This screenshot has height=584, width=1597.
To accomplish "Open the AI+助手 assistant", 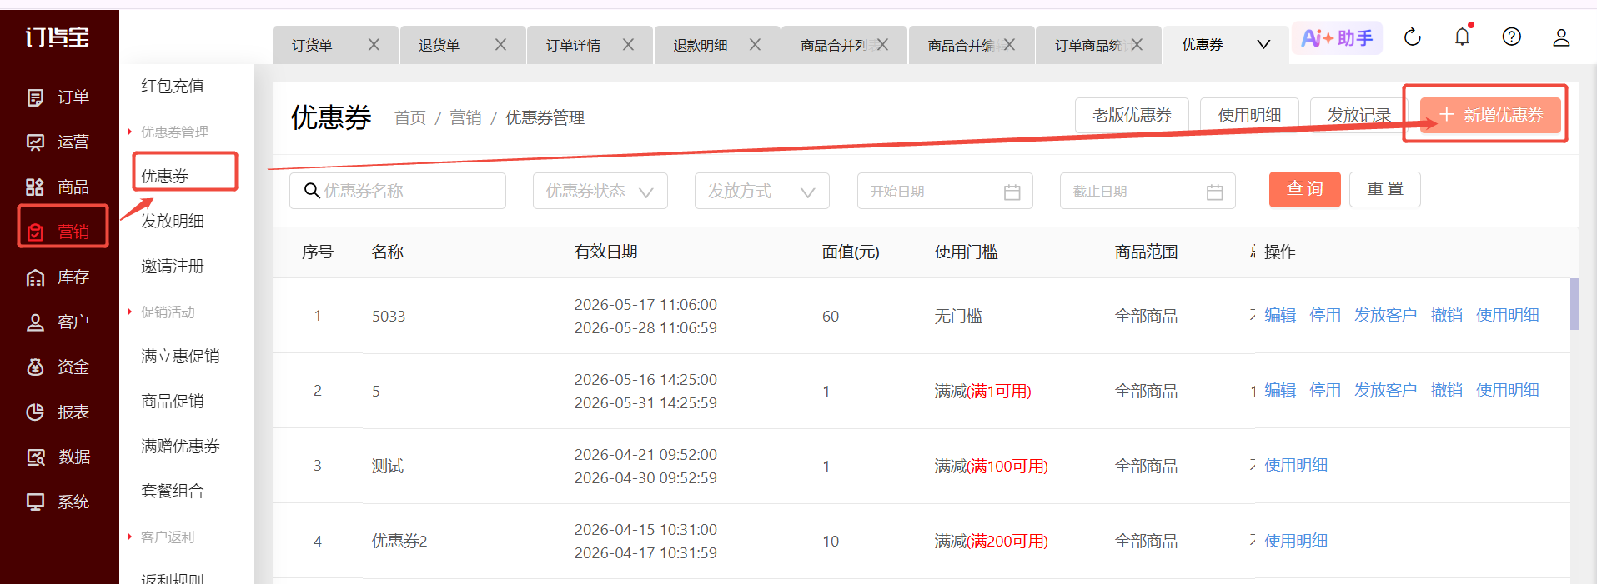I will click(1337, 38).
